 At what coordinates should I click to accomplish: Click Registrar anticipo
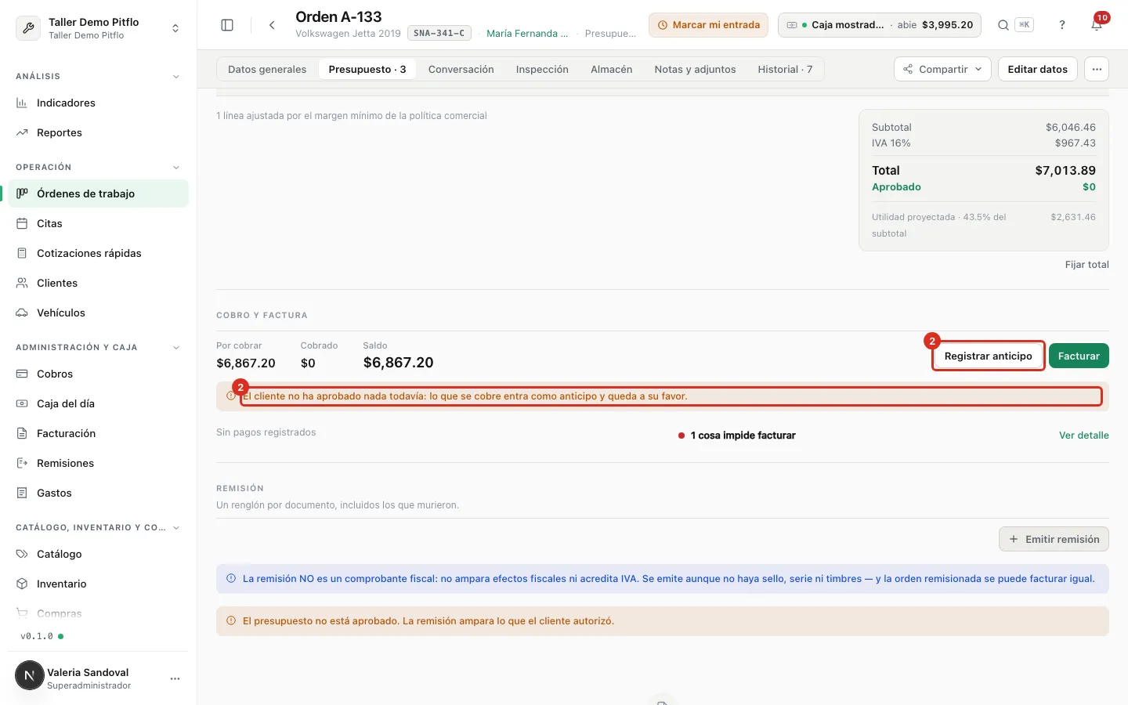(989, 356)
